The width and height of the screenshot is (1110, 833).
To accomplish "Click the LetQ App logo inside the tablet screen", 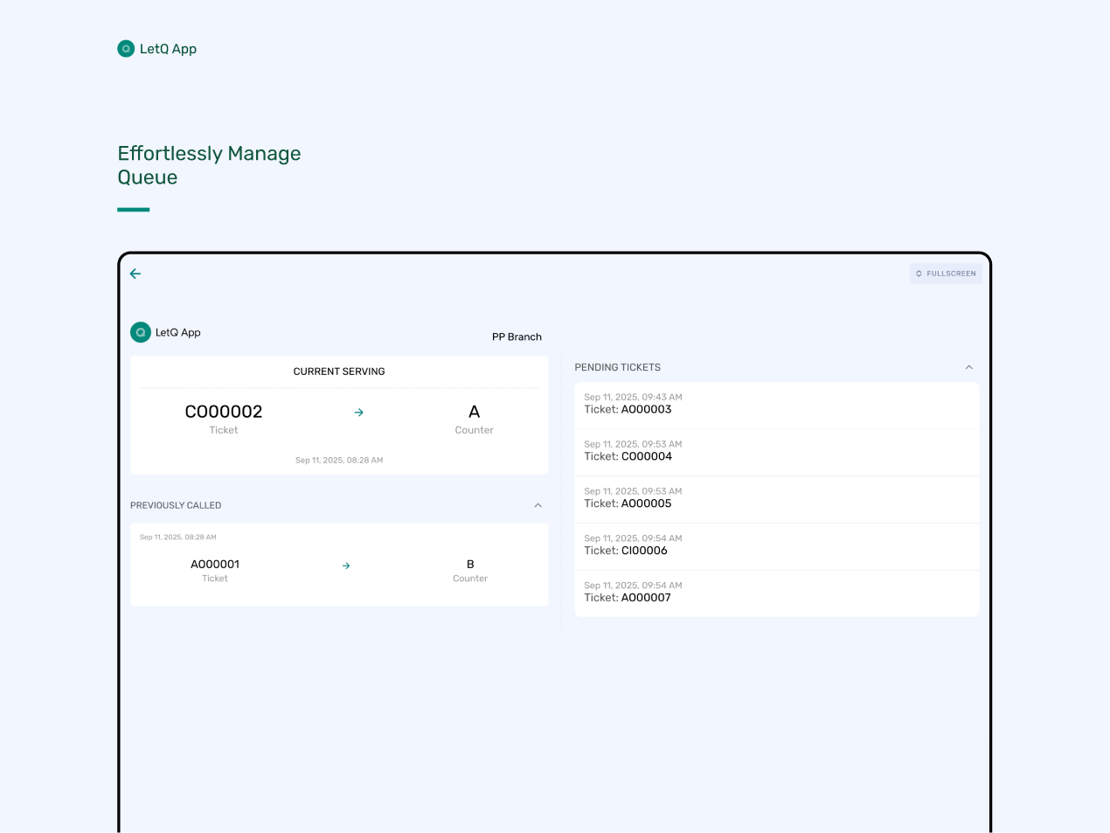I will coord(166,332).
